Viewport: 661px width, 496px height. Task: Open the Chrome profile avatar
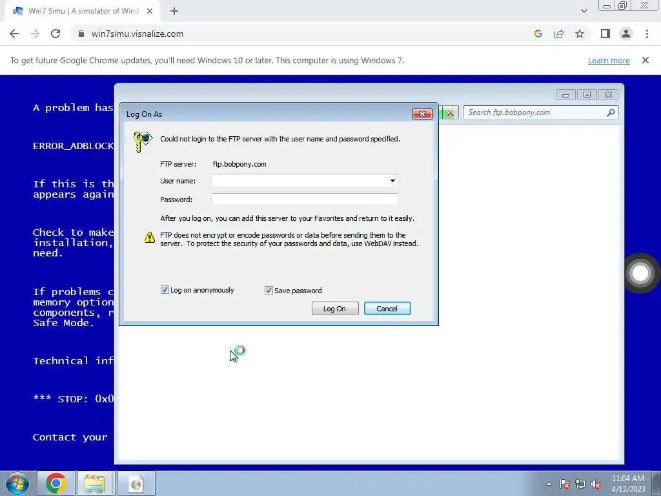626,34
